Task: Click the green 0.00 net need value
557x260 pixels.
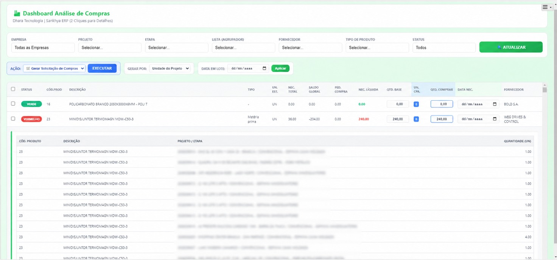Action: (x=362, y=104)
